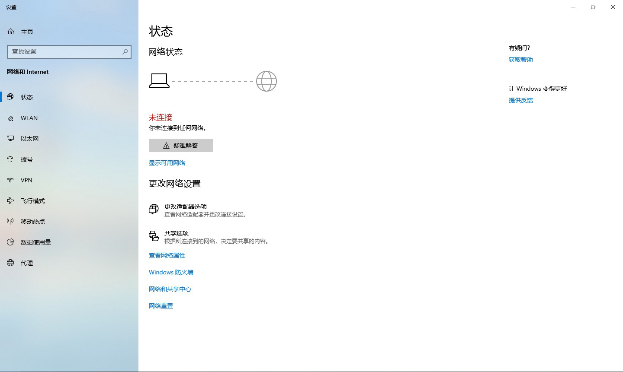
Task: Open Windows 防火墙 settings
Action: coord(171,272)
